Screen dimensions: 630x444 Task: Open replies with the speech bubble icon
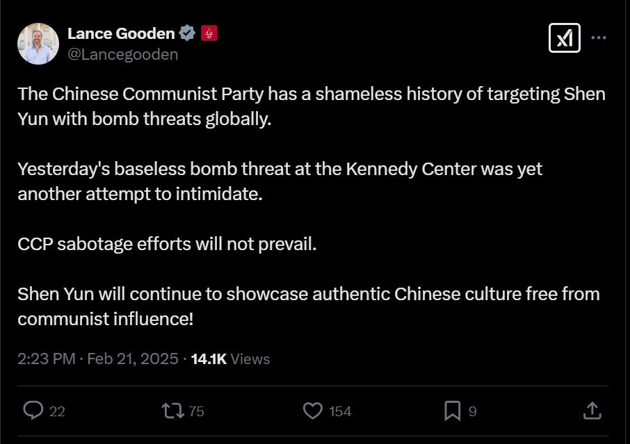coord(33,411)
